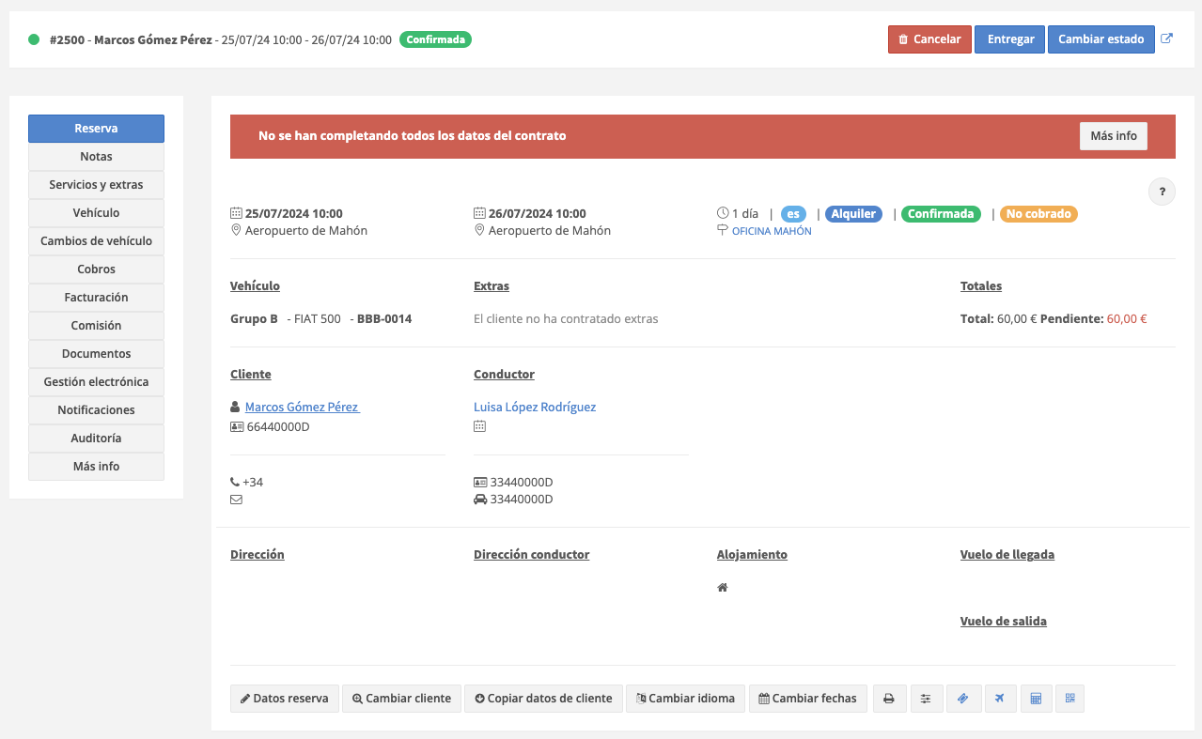Screen dimensions: 1202x739
Task: Click the QR code icon button
Action: coord(1069,699)
